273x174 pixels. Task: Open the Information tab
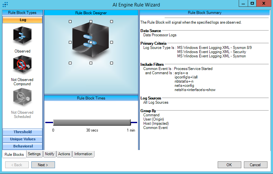[x=83, y=154]
